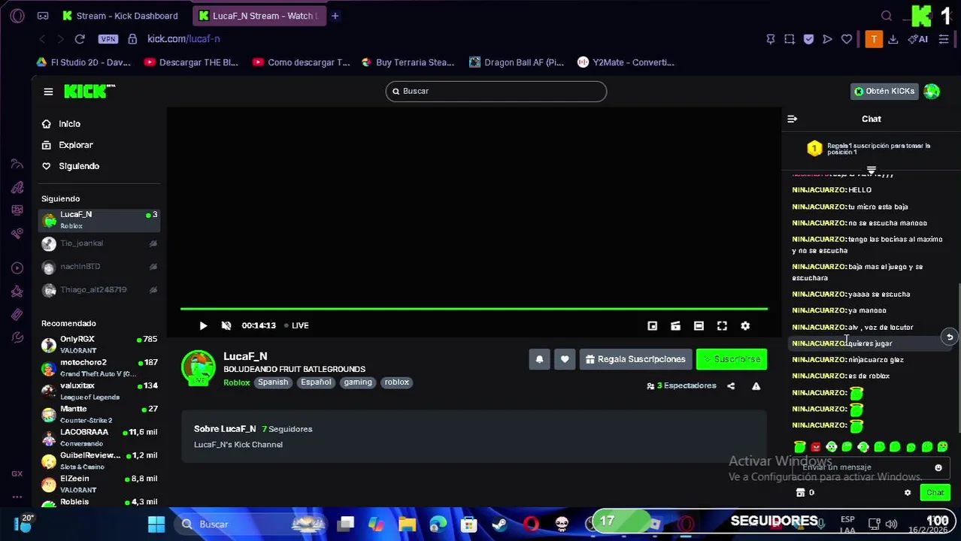Open the Kick shop icon in chat
The width and height of the screenshot is (961, 541).
coord(800,493)
